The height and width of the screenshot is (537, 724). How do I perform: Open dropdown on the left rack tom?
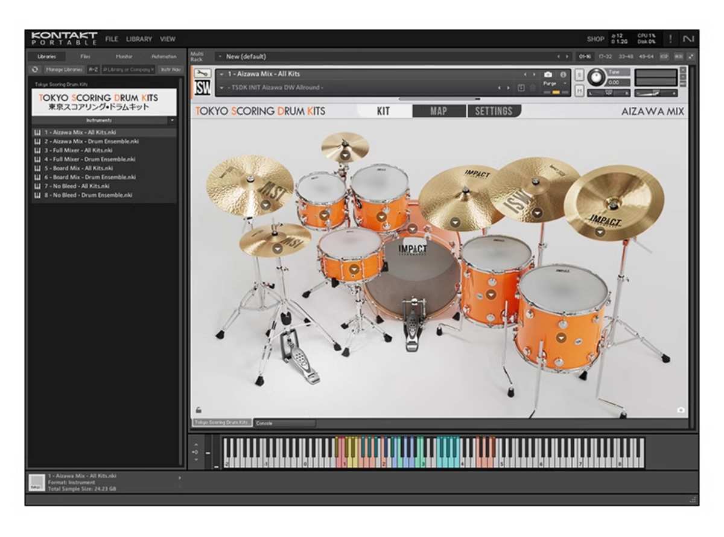[324, 215]
